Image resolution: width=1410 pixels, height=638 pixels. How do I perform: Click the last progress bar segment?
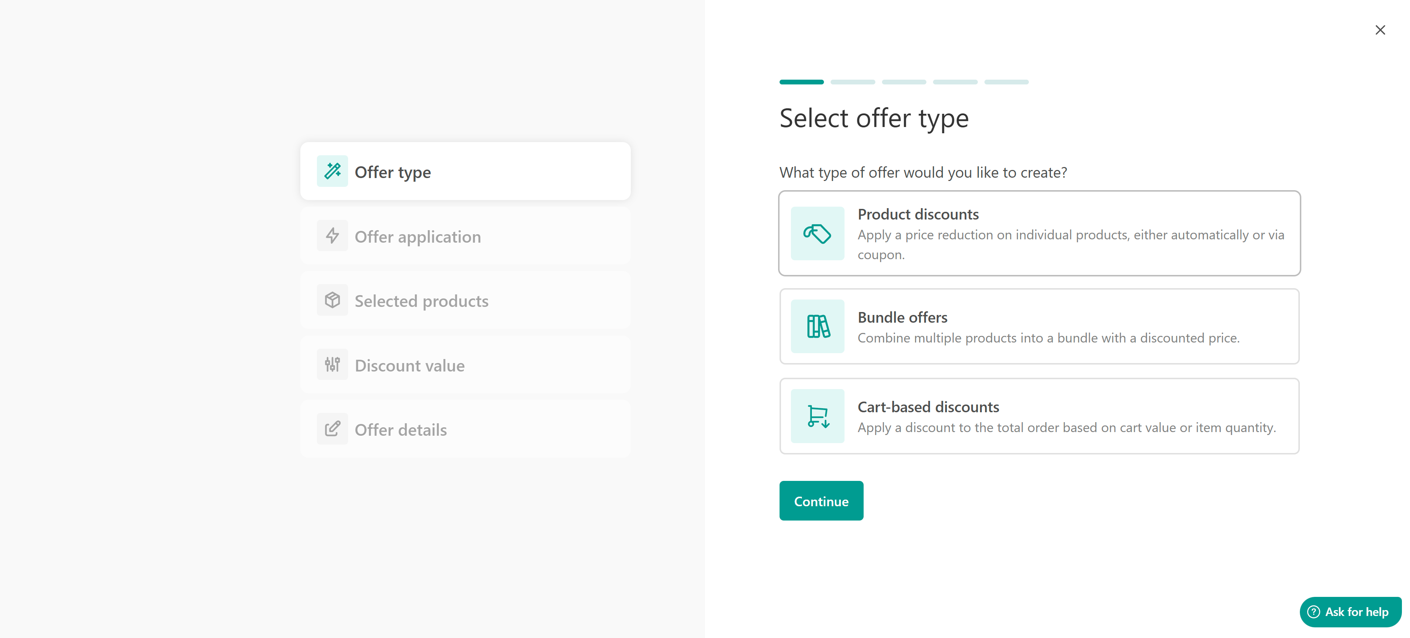click(1006, 82)
